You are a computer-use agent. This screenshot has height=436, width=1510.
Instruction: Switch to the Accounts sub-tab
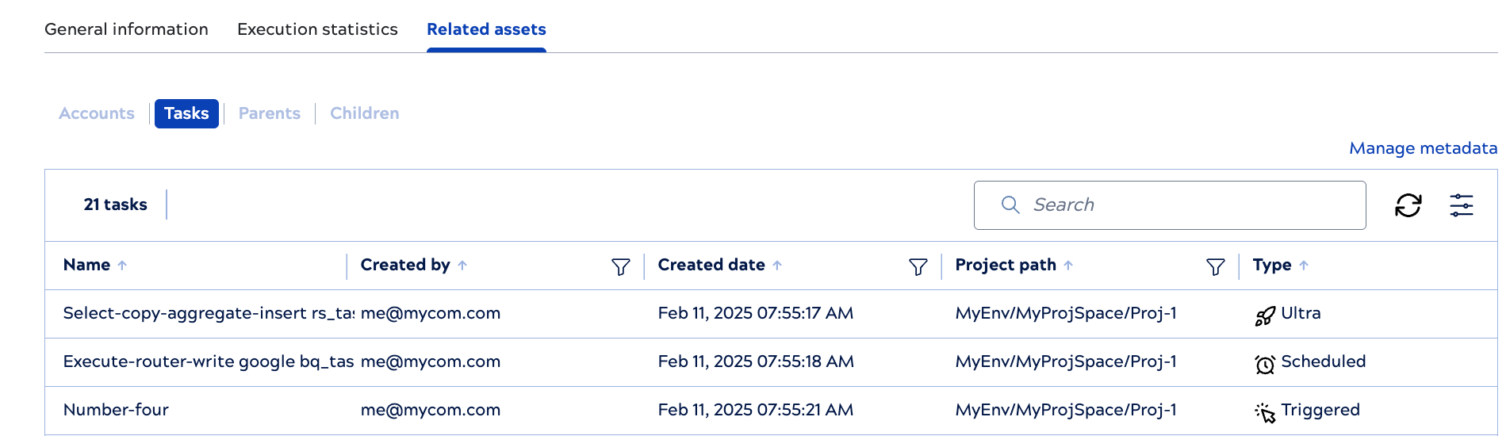[x=97, y=113]
